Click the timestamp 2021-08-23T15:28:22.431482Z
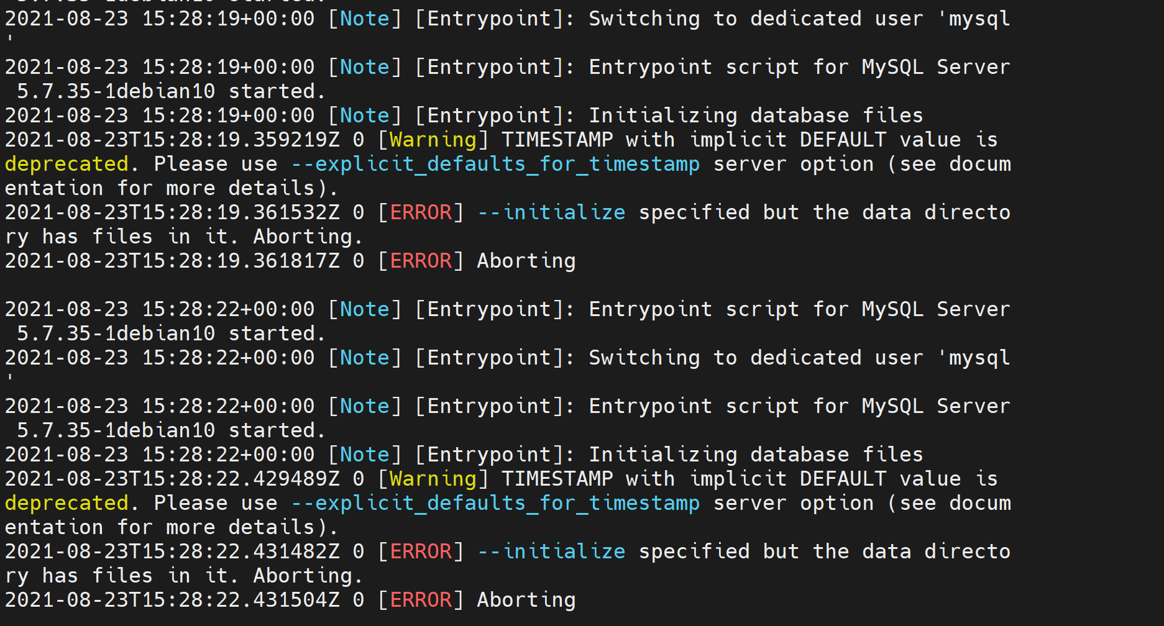 pyautogui.click(x=173, y=551)
